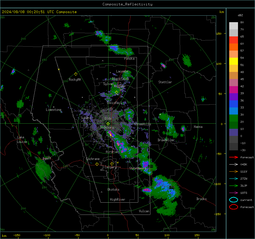Click the 57 value in the dBZ scale
The image size is (255, 239).
pyautogui.click(x=242, y=51)
